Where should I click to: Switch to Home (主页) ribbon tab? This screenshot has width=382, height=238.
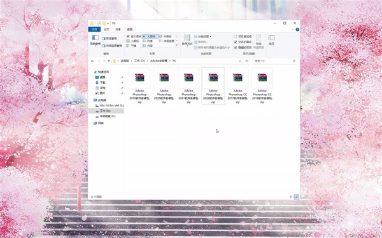pos(106,29)
